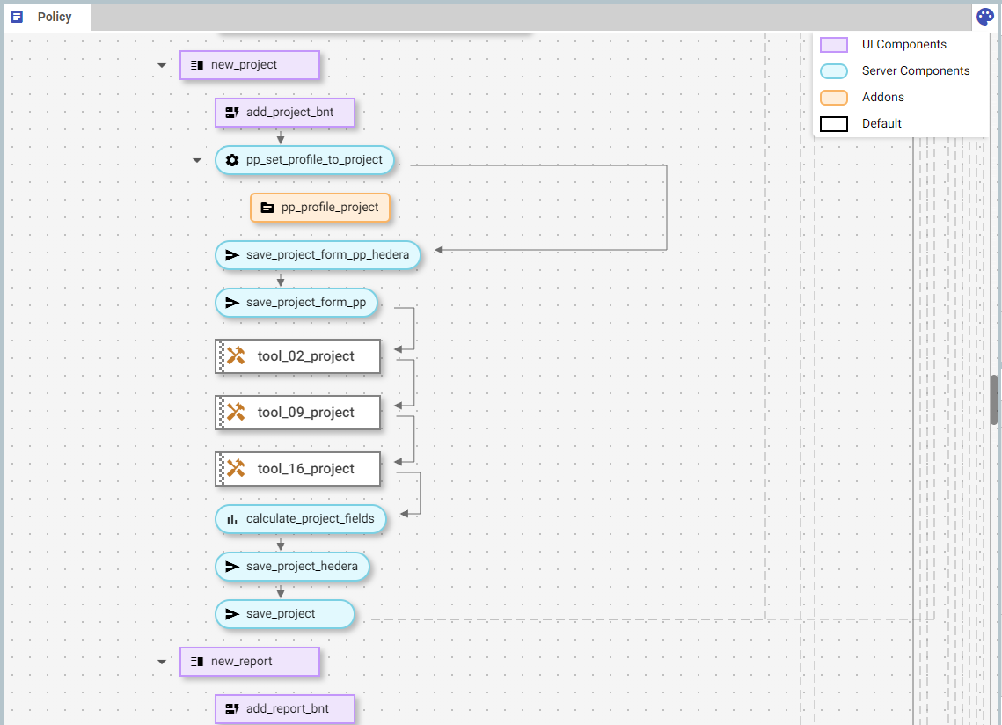Click the folder icon on pp_profile_project
Image resolution: width=1002 pixels, height=725 pixels.
(267, 208)
